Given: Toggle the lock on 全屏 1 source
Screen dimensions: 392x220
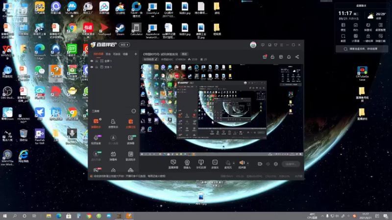Looking at the screenshot, I should pos(97,61).
